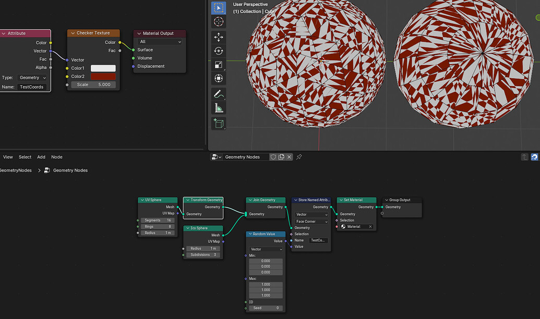
Task: Click the Material field in the Set Material node
Action: click(357, 226)
